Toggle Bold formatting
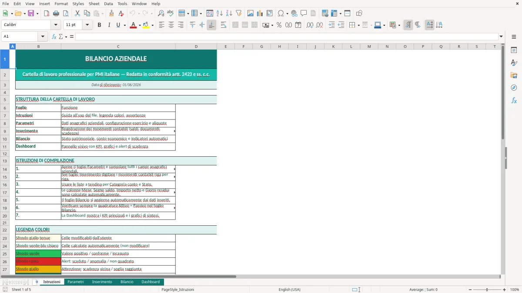The image size is (522, 293). [99, 25]
